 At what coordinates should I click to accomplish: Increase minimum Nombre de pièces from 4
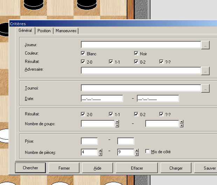tap(100, 150)
